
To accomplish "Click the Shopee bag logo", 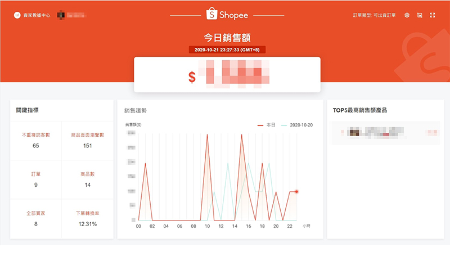I will (x=211, y=14).
